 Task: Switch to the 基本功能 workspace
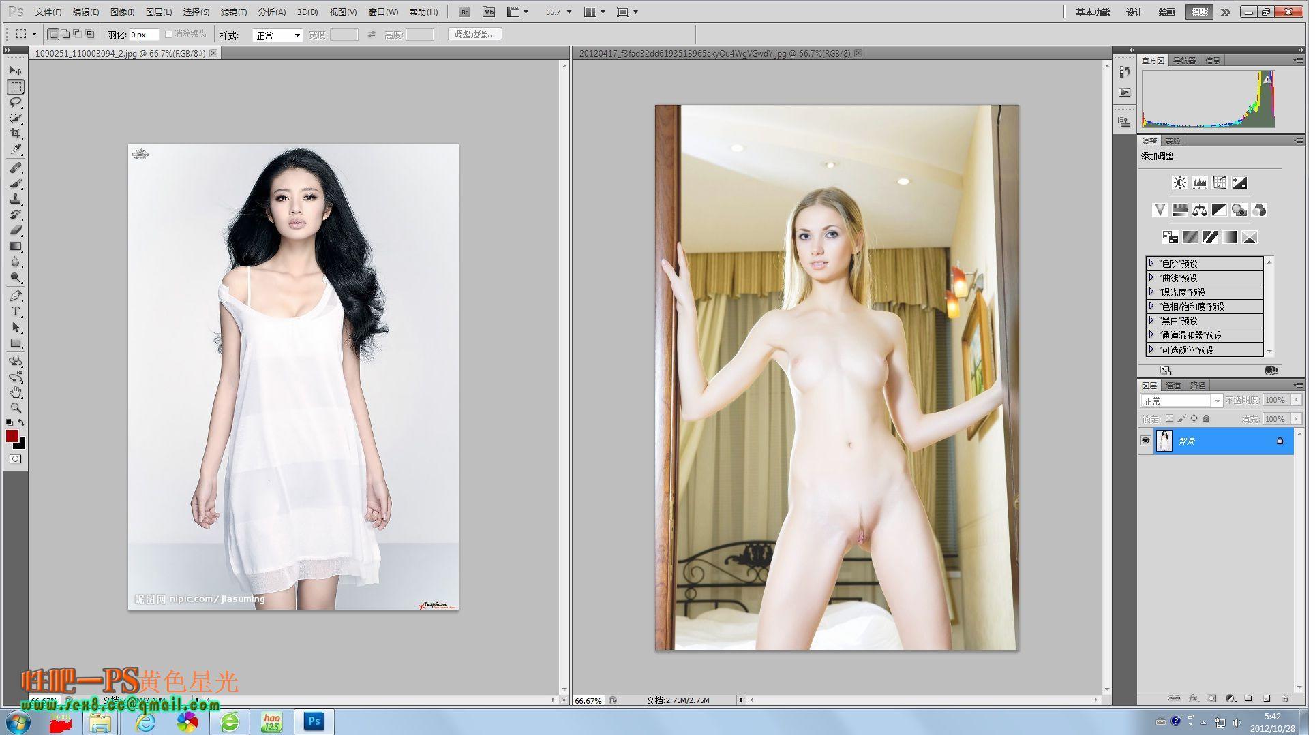(x=1092, y=12)
